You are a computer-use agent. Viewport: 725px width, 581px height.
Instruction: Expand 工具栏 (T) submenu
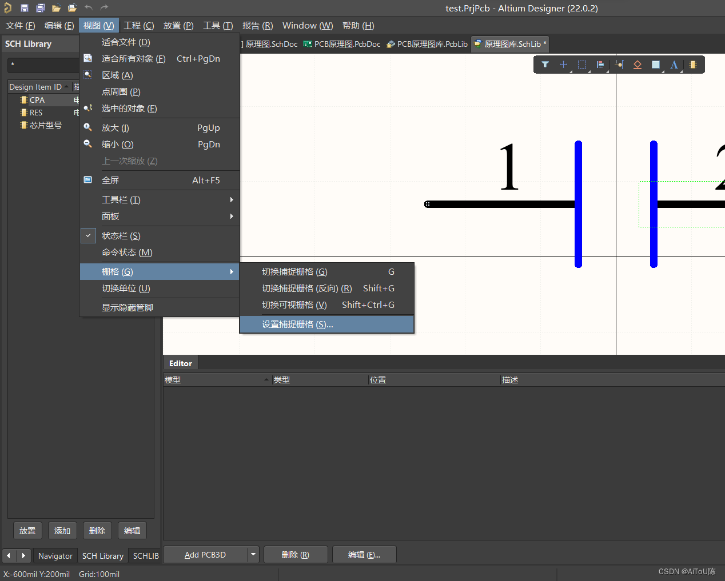160,200
